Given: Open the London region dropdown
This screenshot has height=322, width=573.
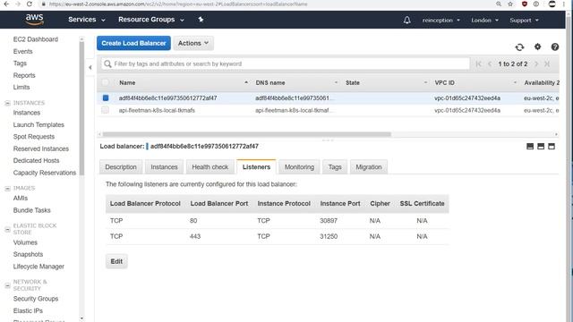Looking at the screenshot, I should click(x=484, y=20).
